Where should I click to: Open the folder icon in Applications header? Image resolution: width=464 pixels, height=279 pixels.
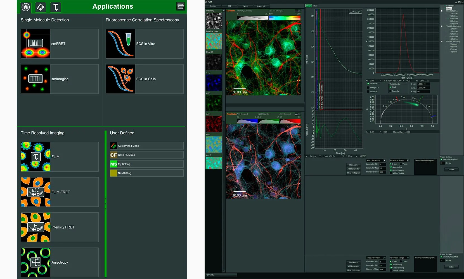point(181,6)
